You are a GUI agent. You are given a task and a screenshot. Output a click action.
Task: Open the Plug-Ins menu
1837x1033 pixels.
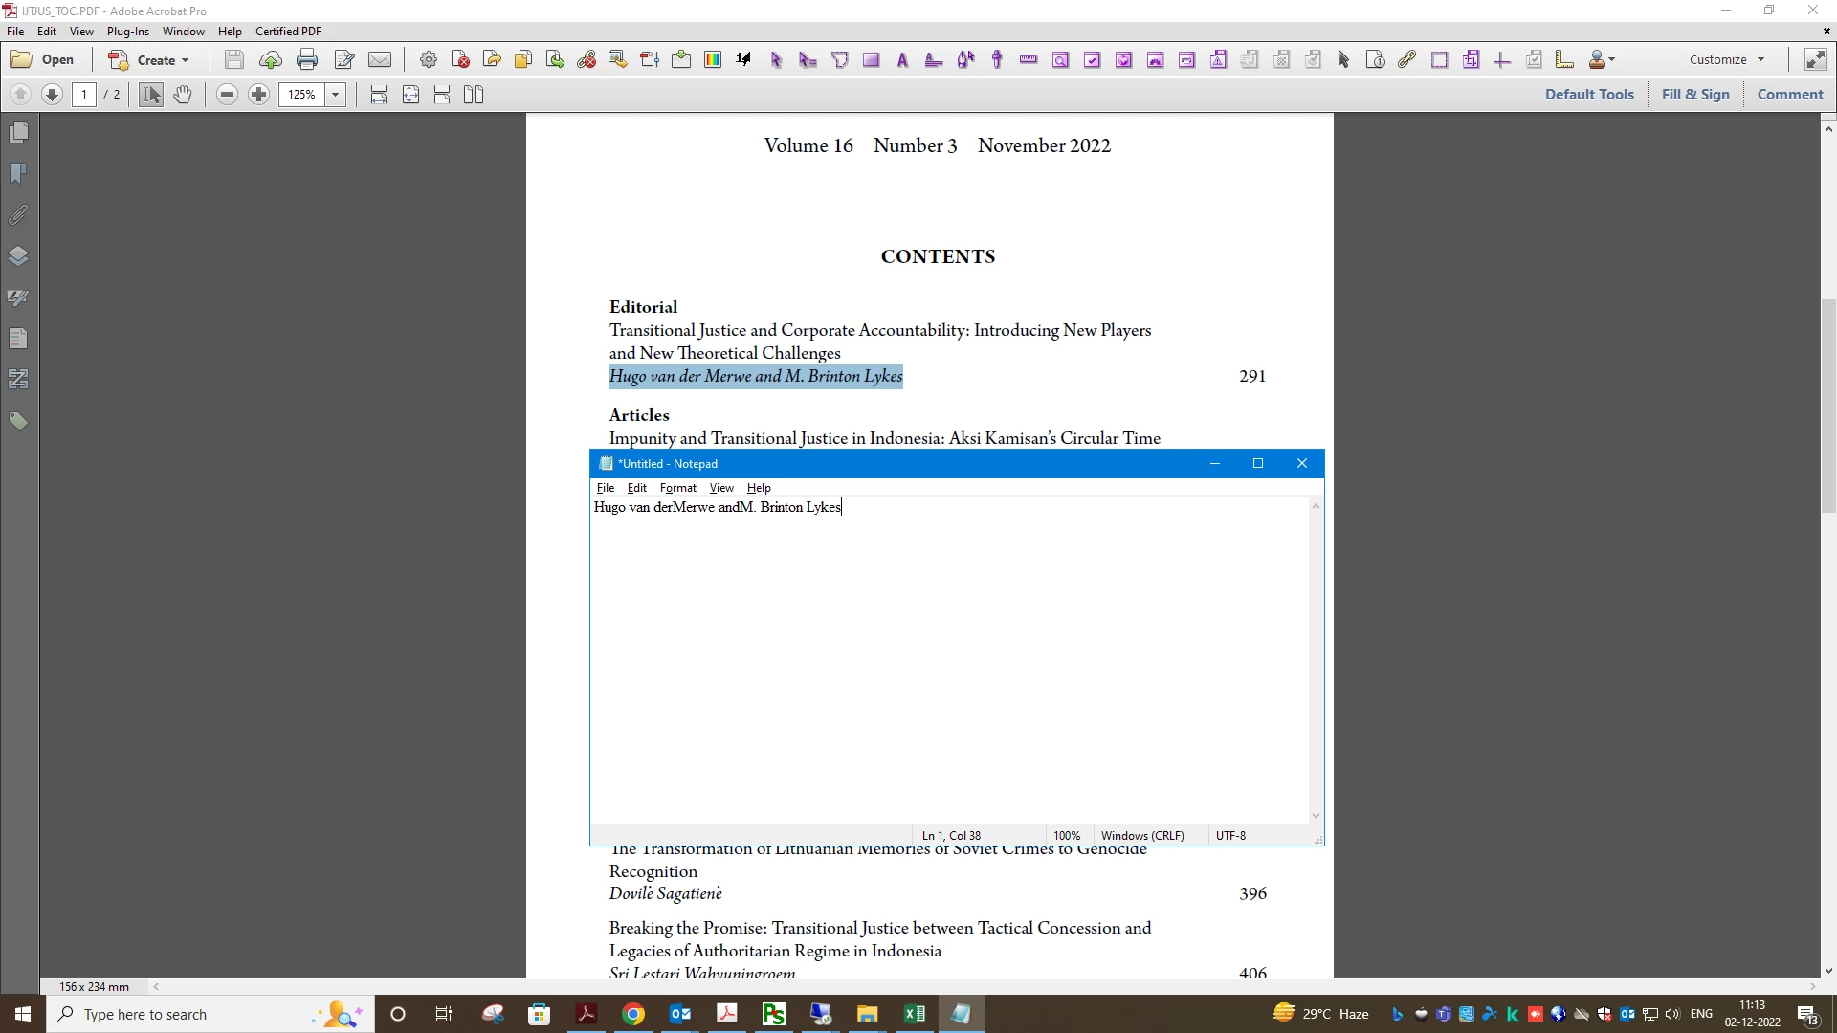pyautogui.click(x=127, y=31)
